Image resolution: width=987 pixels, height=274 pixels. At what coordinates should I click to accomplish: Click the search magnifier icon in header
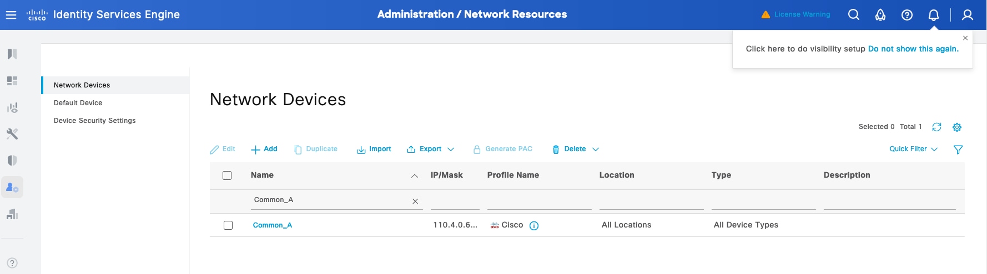point(853,15)
